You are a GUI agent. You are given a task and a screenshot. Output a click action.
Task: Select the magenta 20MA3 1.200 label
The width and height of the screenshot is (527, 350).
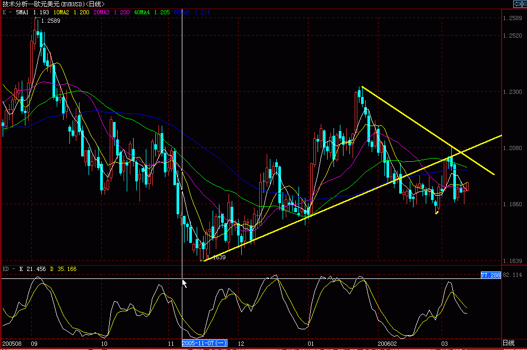tap(111, 12)
